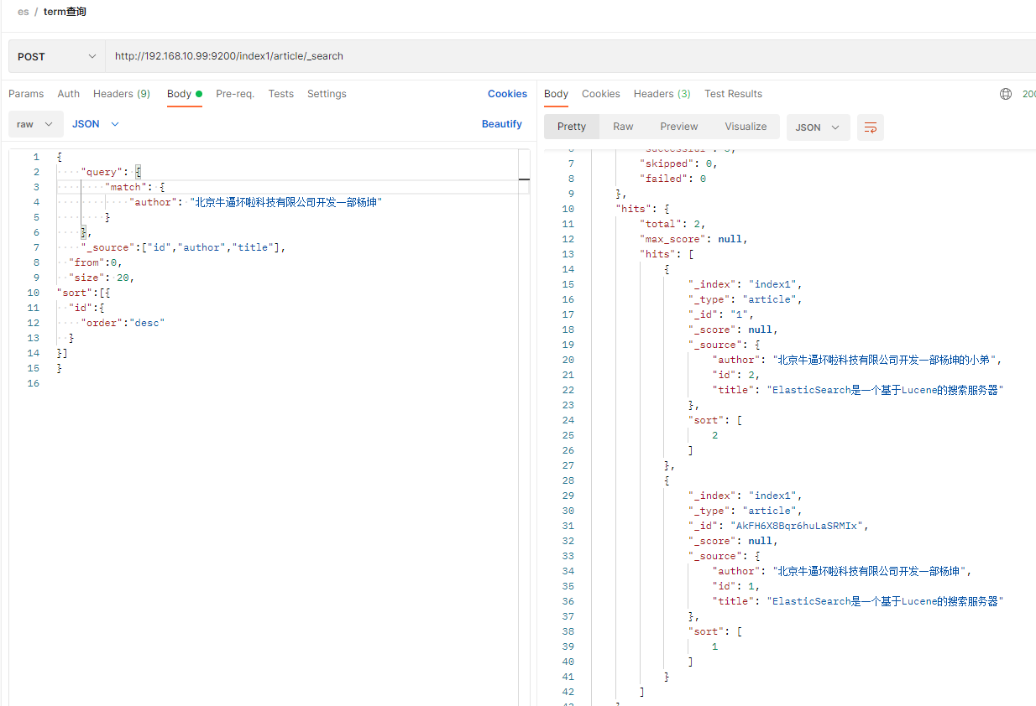Click the Cookies link in request pane
The image size is (1036, 706).
507,94
